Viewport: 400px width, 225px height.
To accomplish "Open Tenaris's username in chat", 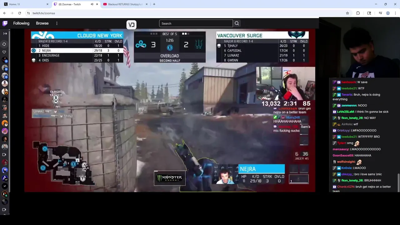I will (347, 95).
